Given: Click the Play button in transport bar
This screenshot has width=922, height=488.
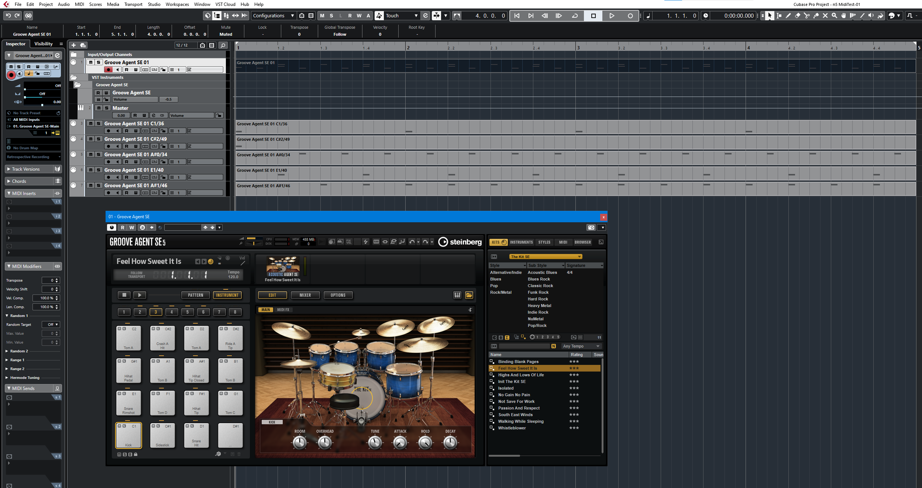Looking at the screenshot, I should point(612,16).
